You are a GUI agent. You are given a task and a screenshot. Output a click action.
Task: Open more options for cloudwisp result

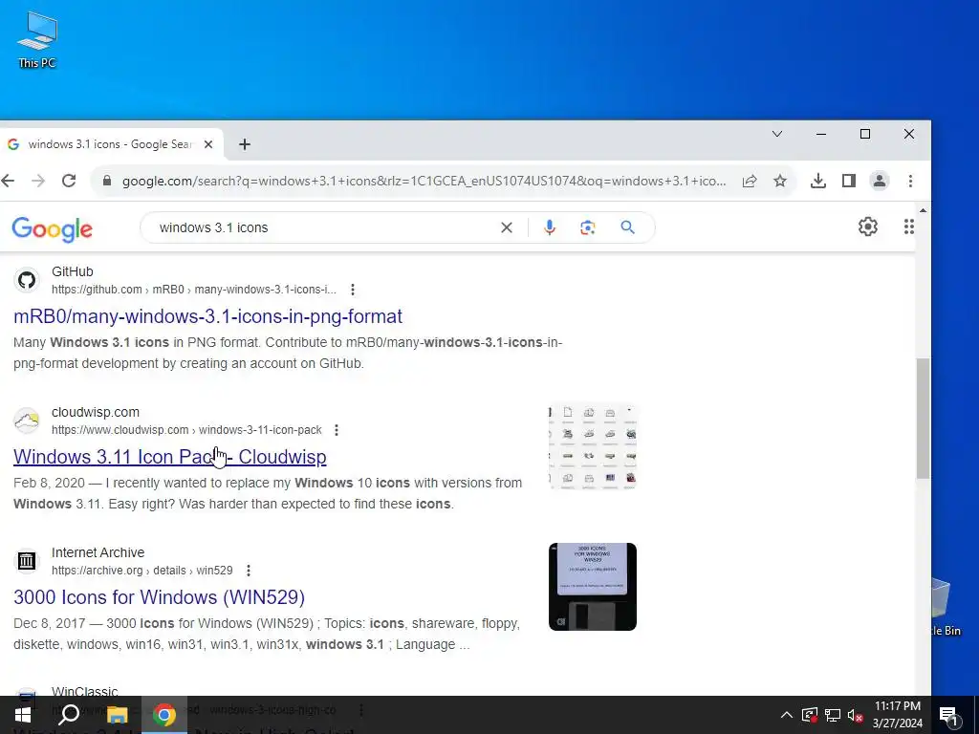click(337, 430)
